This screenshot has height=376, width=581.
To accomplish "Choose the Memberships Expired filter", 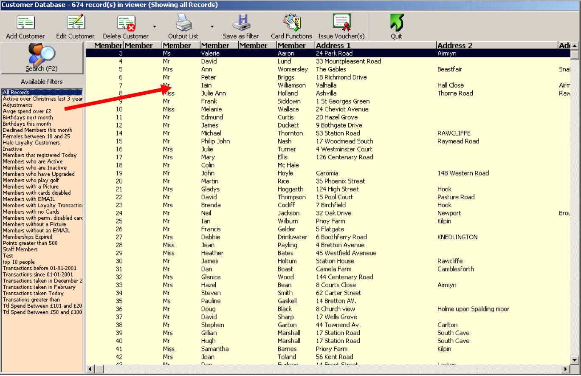I will 28,237.
